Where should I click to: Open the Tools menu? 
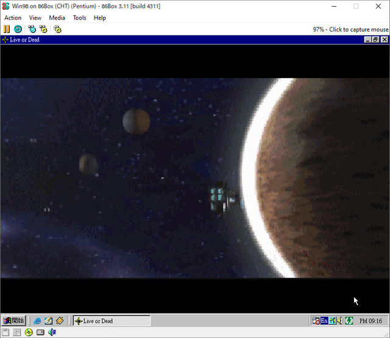click(79, 18)
